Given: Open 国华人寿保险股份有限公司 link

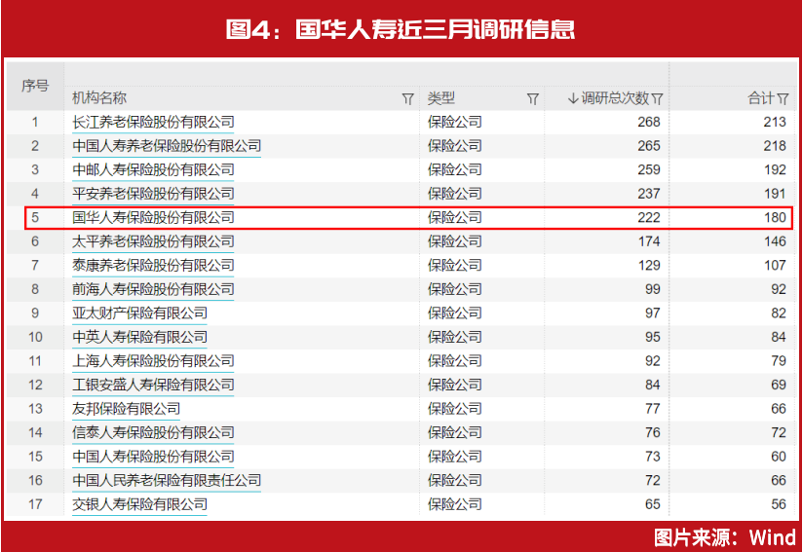Looking at the screenshot, I should pos(153,218).
